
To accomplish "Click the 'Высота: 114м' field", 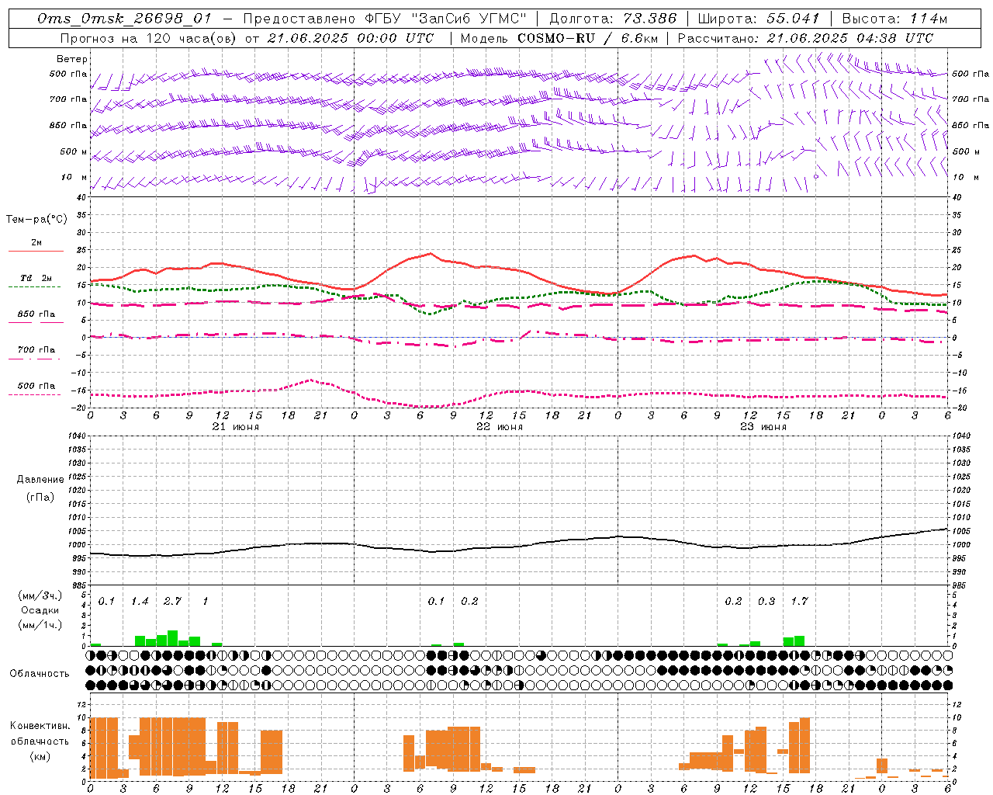I will click(x=894, y=19).
